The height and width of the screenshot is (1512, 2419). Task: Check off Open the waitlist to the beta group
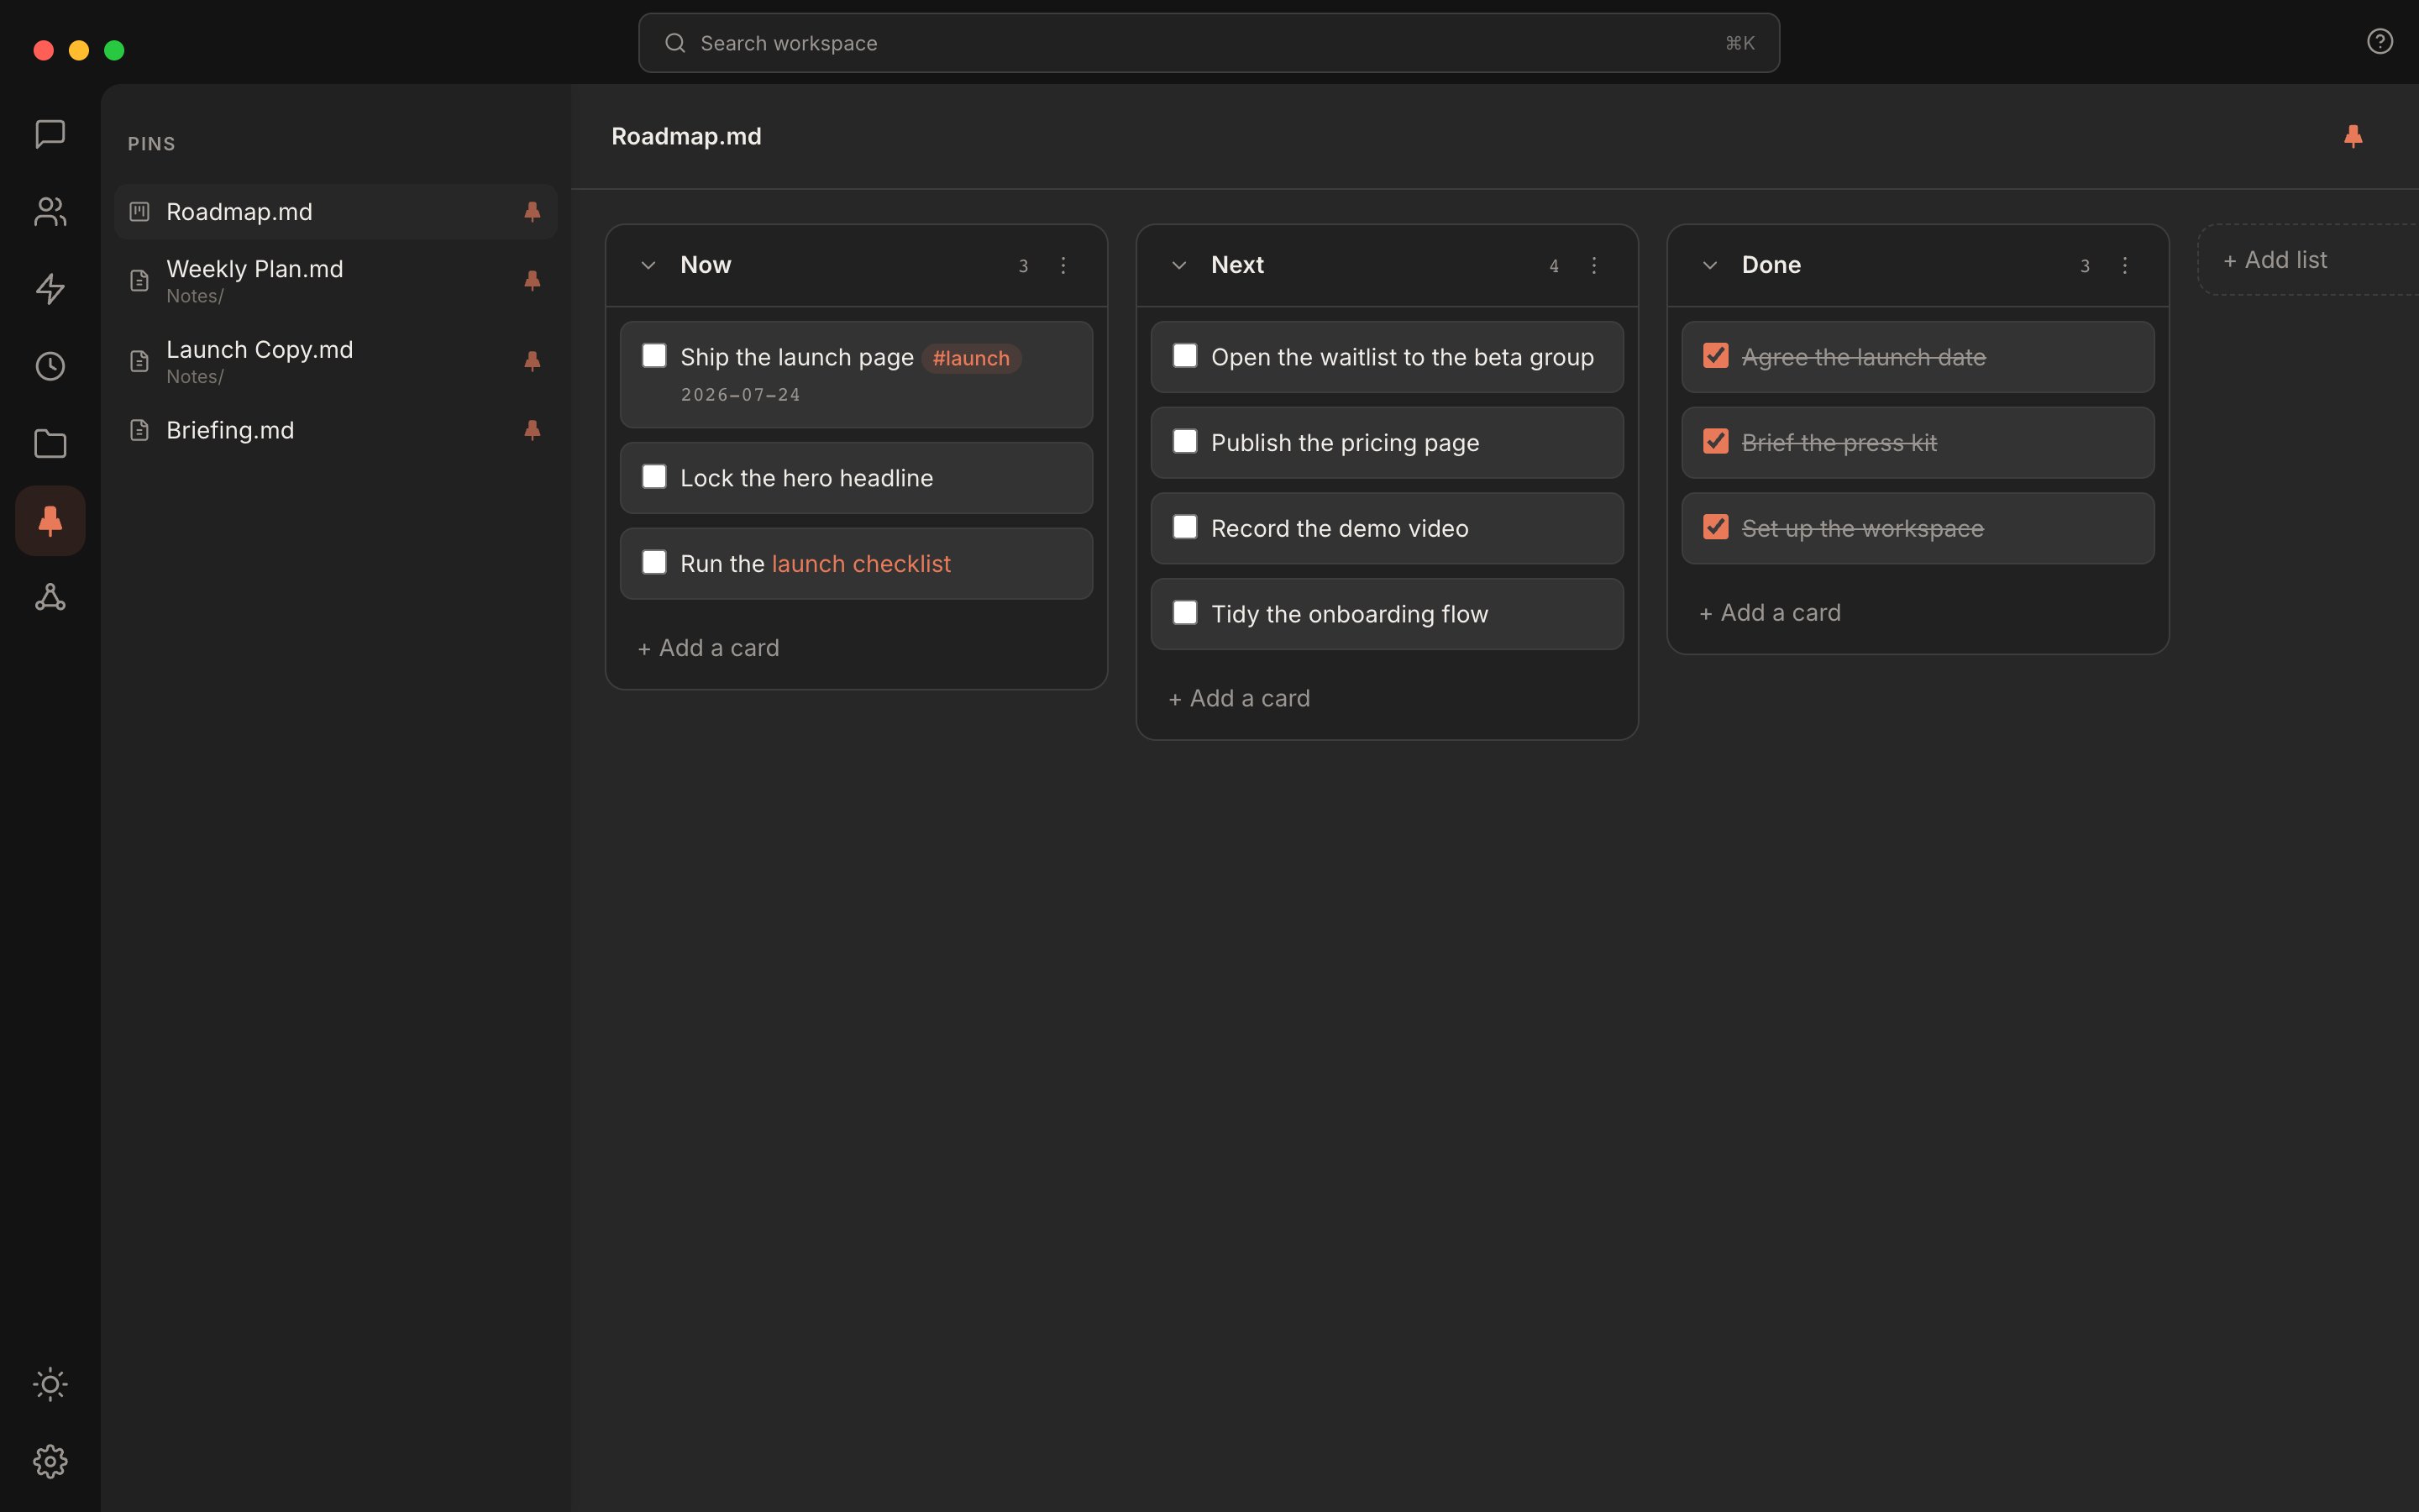(x=1184, y=356)
